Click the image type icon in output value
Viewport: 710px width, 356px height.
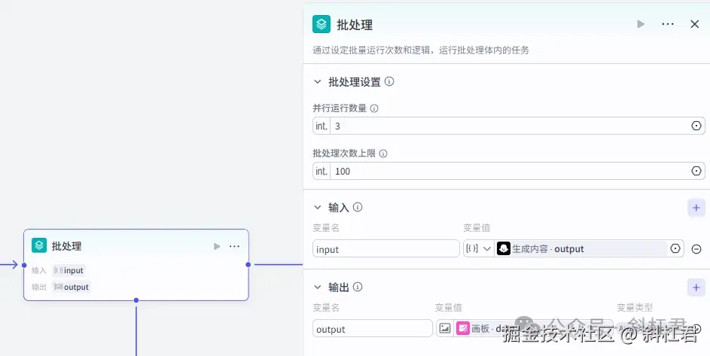pos(445,328)
